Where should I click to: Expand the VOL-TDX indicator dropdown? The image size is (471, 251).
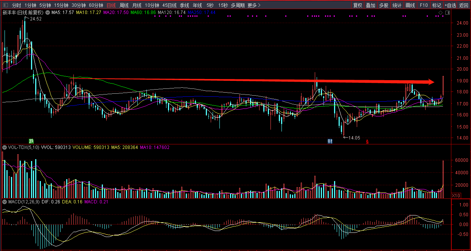5,147
